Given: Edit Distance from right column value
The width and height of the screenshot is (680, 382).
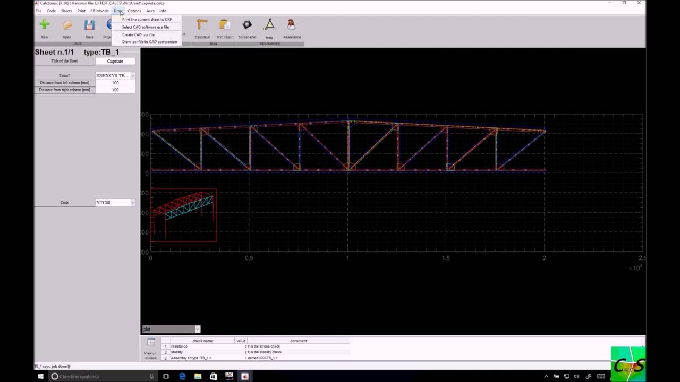Looking at the screenshot, I should [115, 90].
